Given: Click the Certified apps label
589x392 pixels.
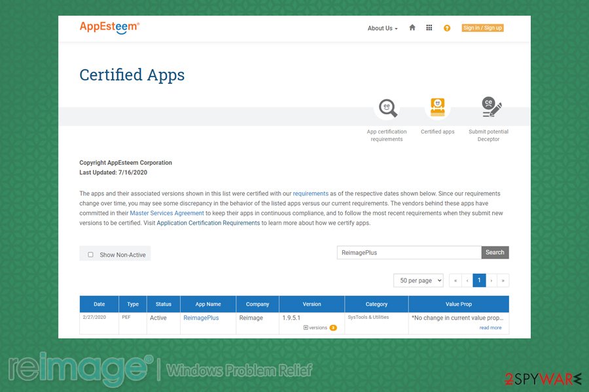Looking at the screenshot, I should (x=438, y=132).
